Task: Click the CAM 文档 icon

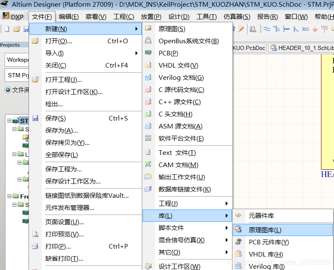Action: click(x=148, y=164)
